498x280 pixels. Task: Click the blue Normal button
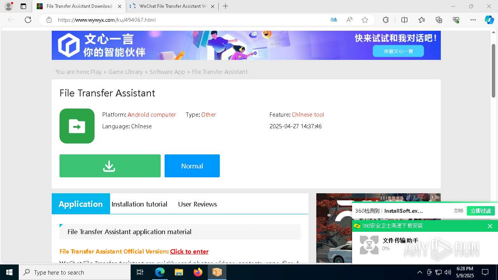click(x=192, y=166)
